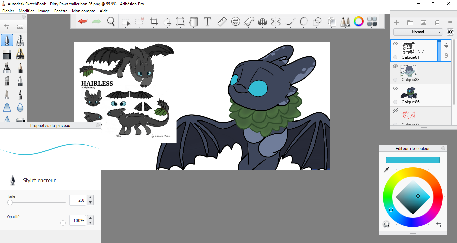Viewport: 457px width, 243px height.
Task: Open the Perspective Guides tool
Action: tap(263, 22)
